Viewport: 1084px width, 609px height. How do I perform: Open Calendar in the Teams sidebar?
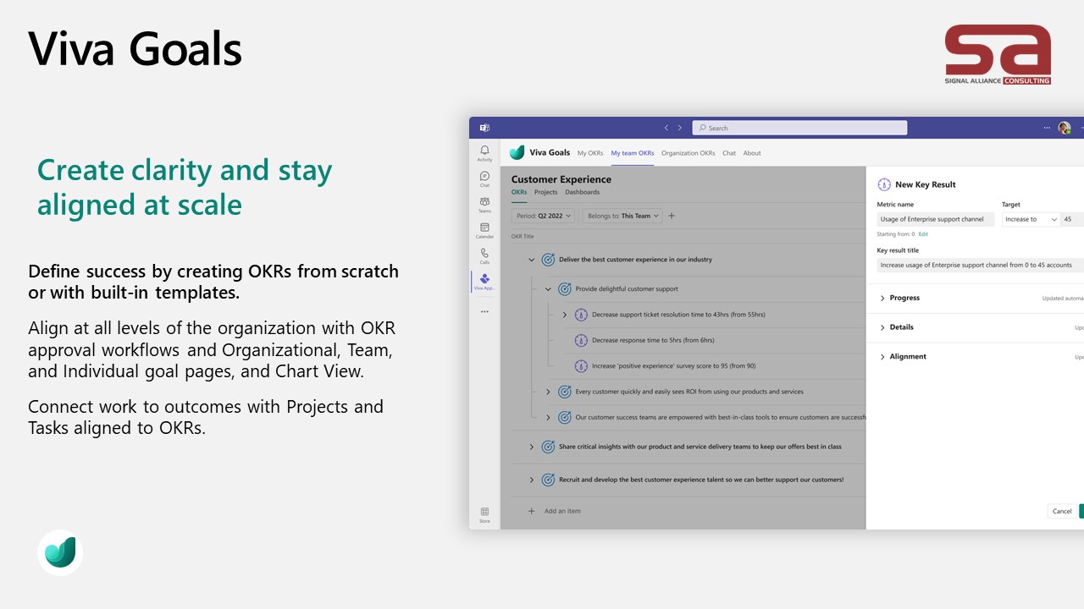pyautogui.click(x=484, y=230)
